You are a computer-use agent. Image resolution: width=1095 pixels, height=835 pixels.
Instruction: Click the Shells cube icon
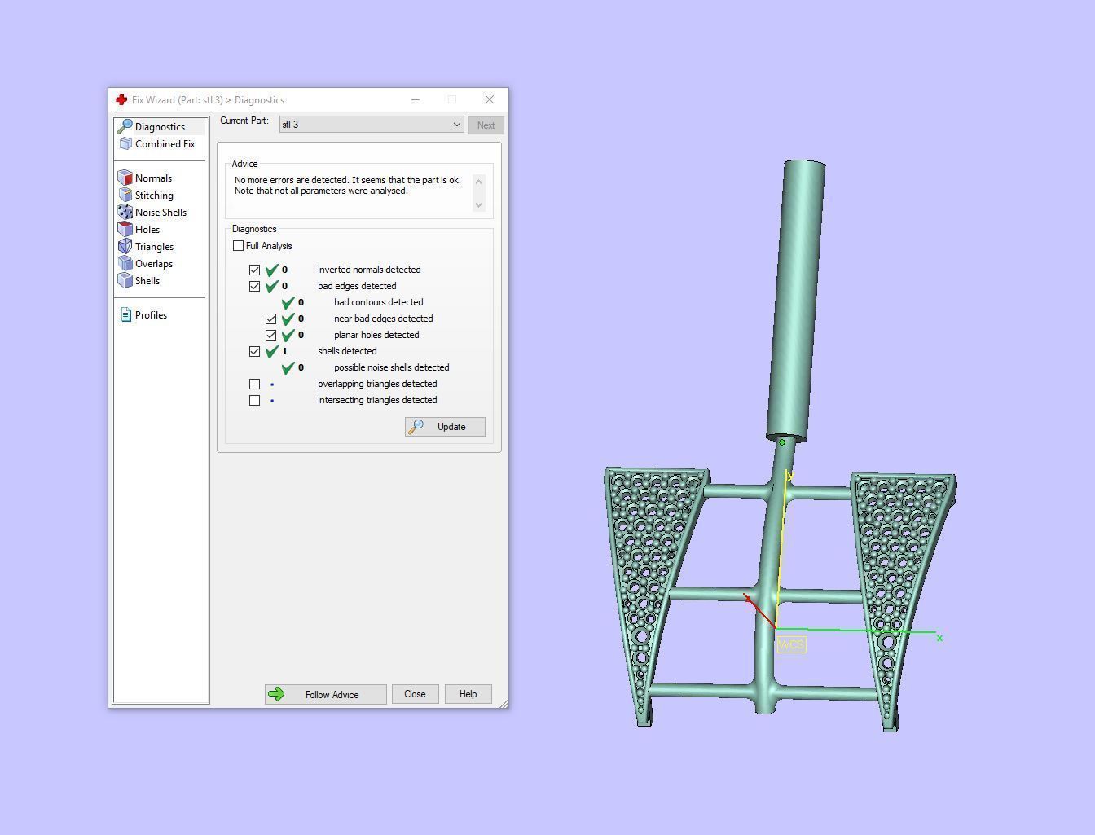[125, 280]
